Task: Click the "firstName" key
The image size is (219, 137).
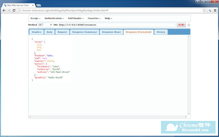Action: (x=44, y=67)
